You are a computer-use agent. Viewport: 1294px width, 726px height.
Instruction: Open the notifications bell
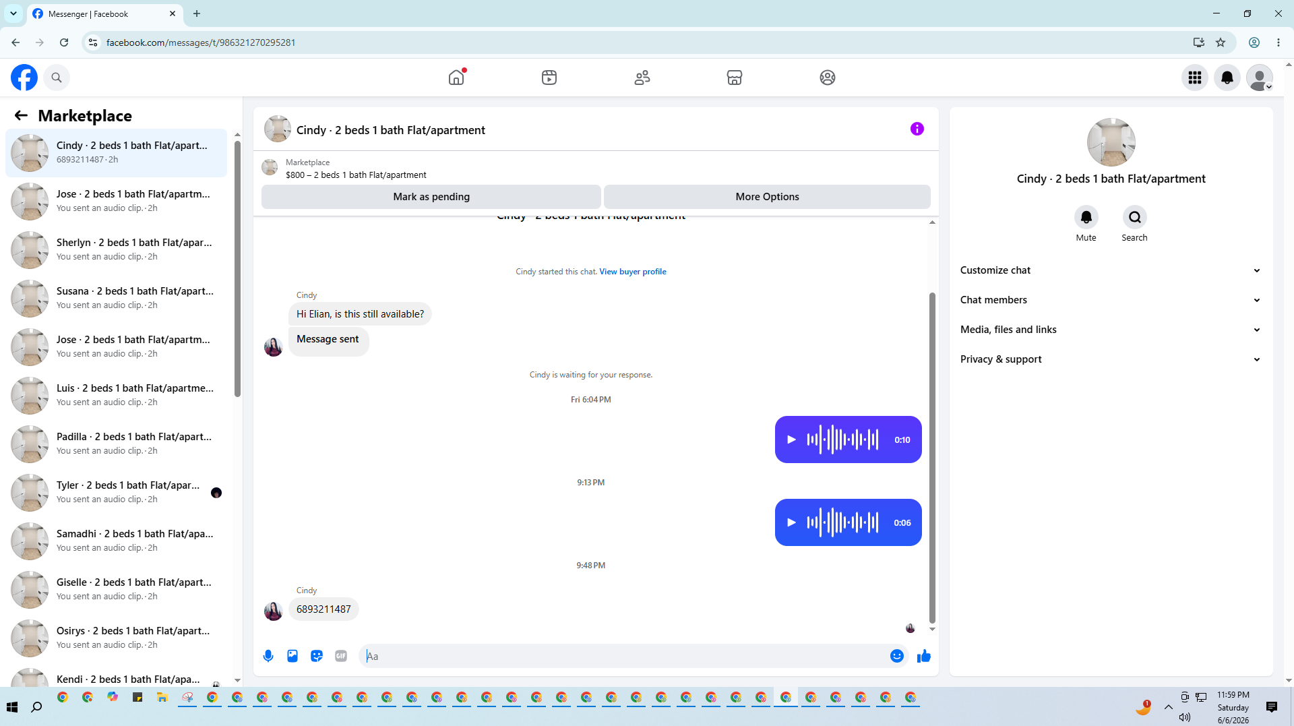click(x=1227, y=78)
